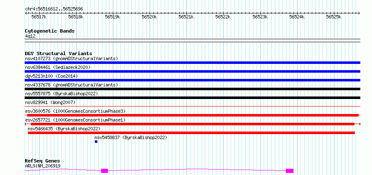
Task: Click the small blue nsv5458837 variant square
Action: pyautogui.click(x=96, y=142)
